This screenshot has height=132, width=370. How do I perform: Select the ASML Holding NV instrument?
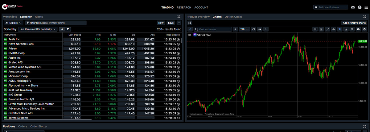coord(21,81)
